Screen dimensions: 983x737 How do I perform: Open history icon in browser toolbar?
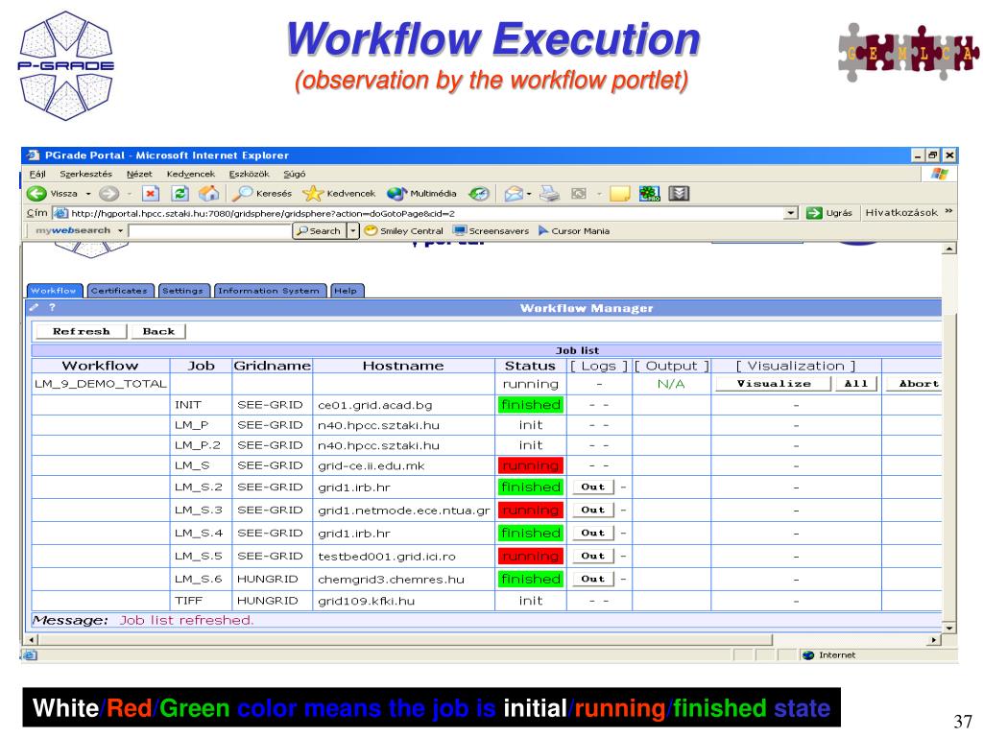coord(479,194)
